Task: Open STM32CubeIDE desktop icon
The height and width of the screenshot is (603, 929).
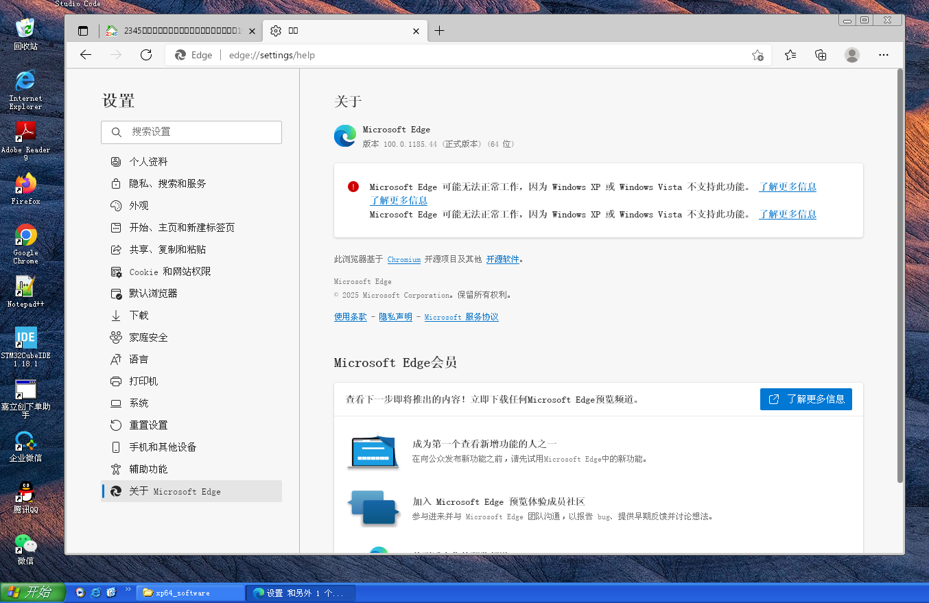Action: pyautogui.click(x=25, y=347)
